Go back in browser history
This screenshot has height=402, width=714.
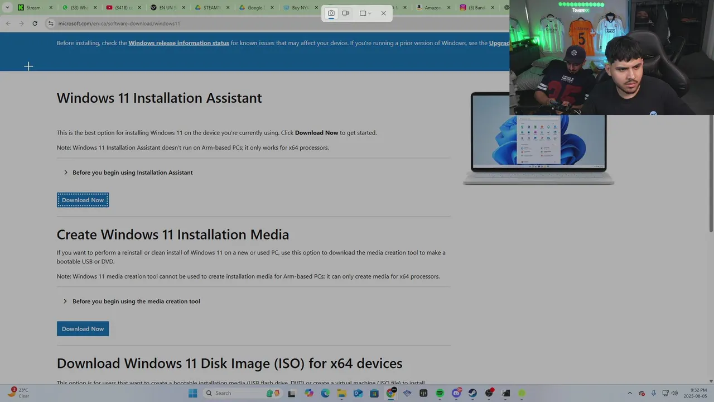(x=8, y=23)
